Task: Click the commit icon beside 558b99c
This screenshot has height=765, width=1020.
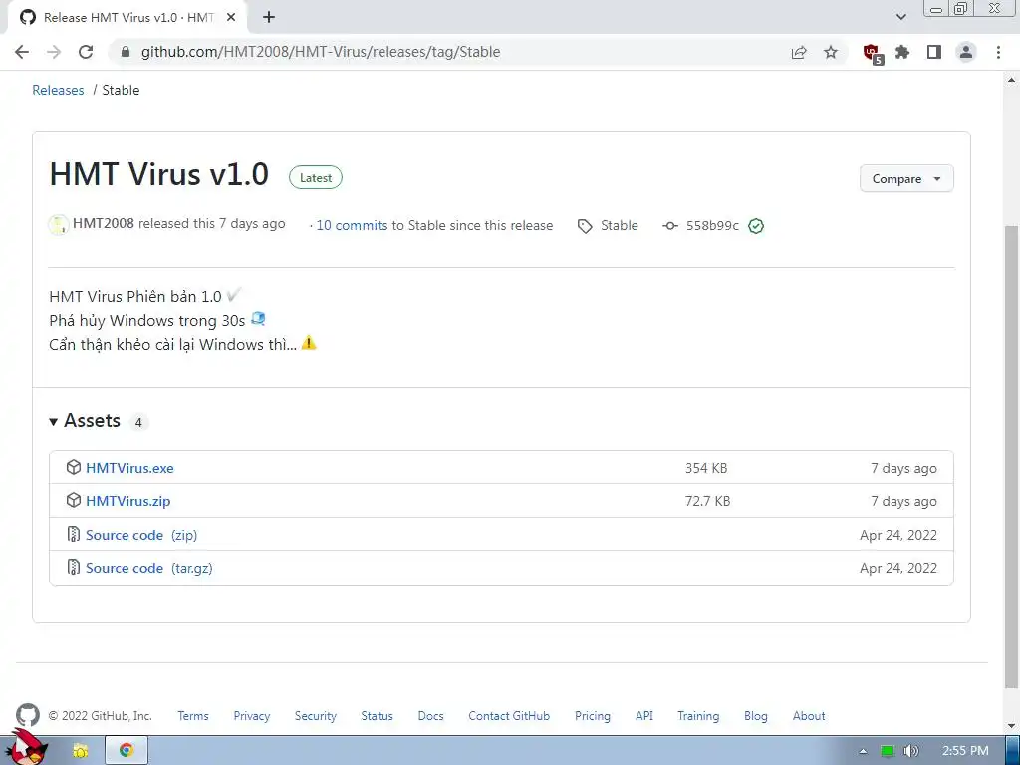Action: pyautogui.click(x=670, y=226)
